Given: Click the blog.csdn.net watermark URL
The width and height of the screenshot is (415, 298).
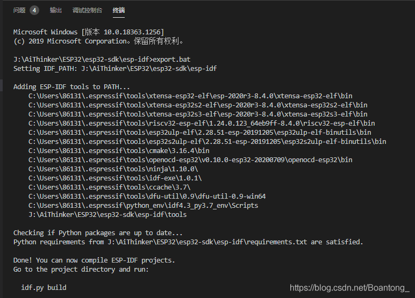Looking at the screenshot, I should pyautogui.click(x=349, y=288).
